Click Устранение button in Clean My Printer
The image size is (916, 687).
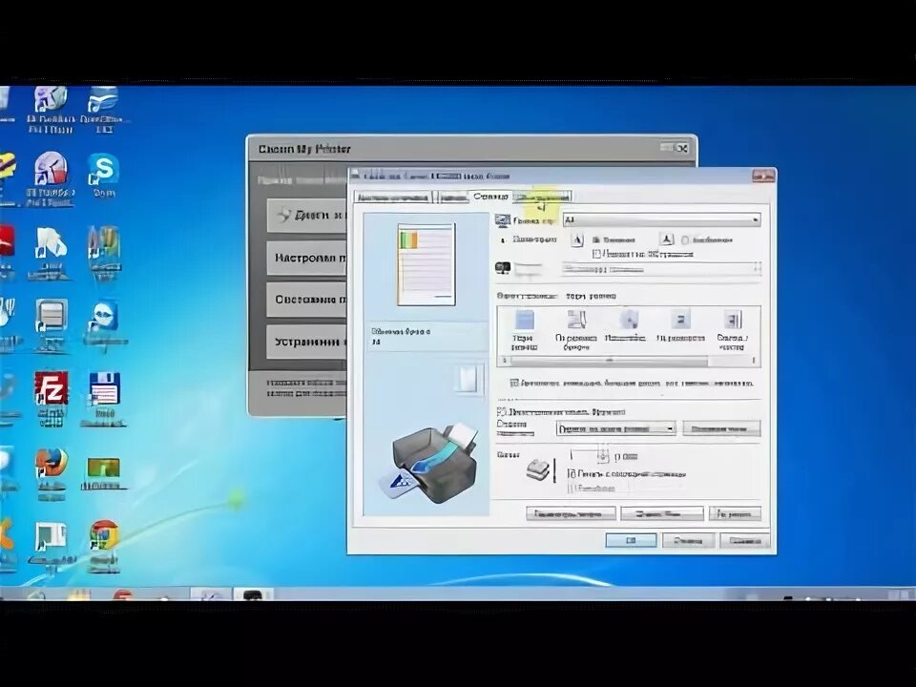pos(307,342)
